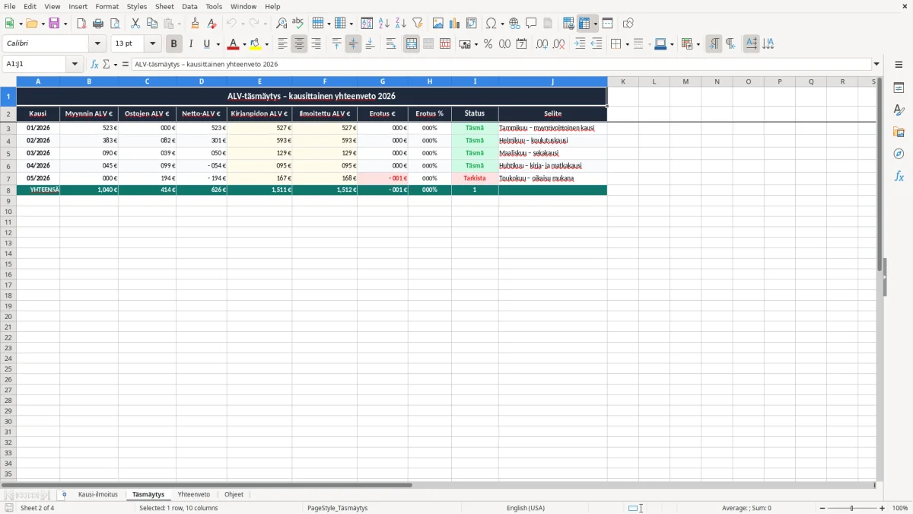
Task: Open background color dropdown arrow
Action: pyautogui.click(x=266, y=44)
